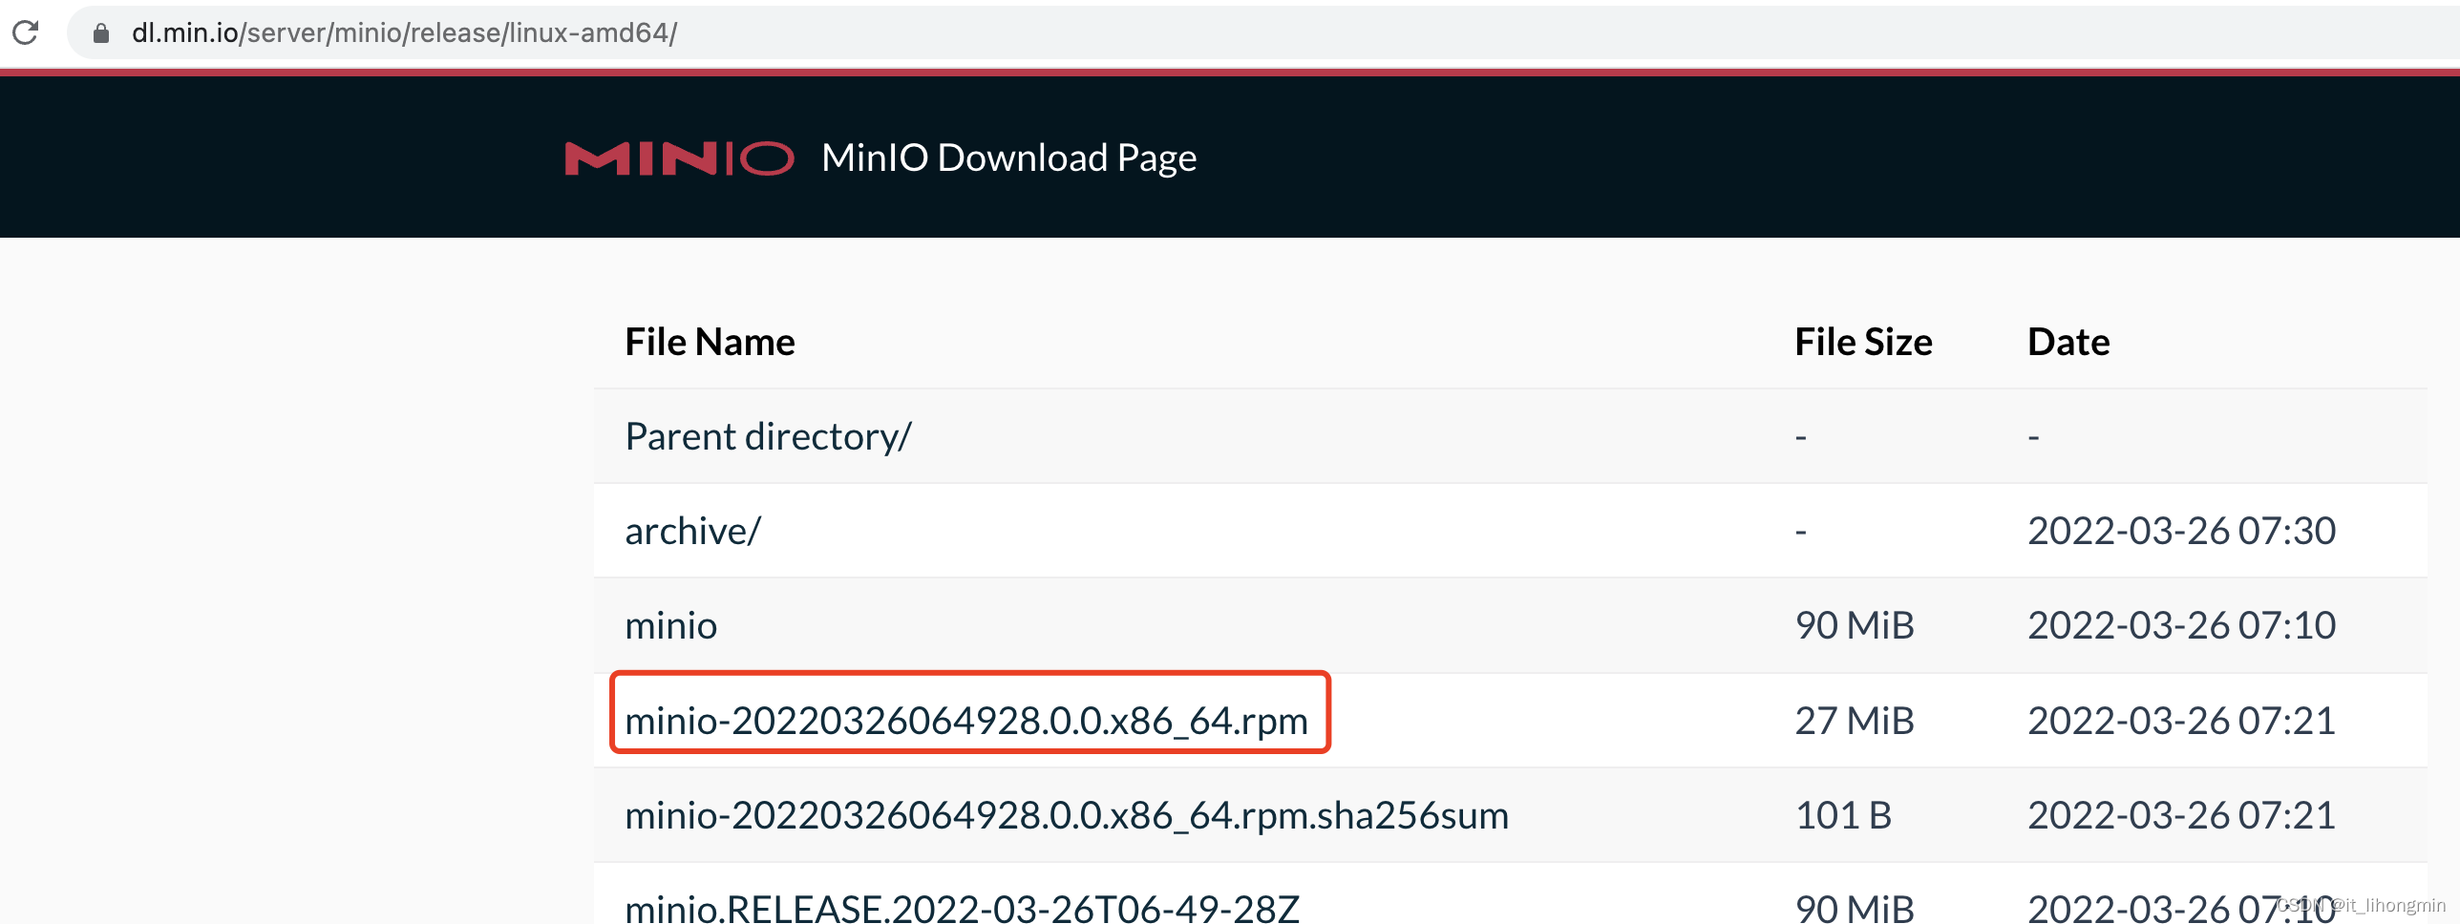This screenshot has height=924, width=2460.
Task: Open the minio rpm.sha256sum file link
Action: pos(1067,815)
